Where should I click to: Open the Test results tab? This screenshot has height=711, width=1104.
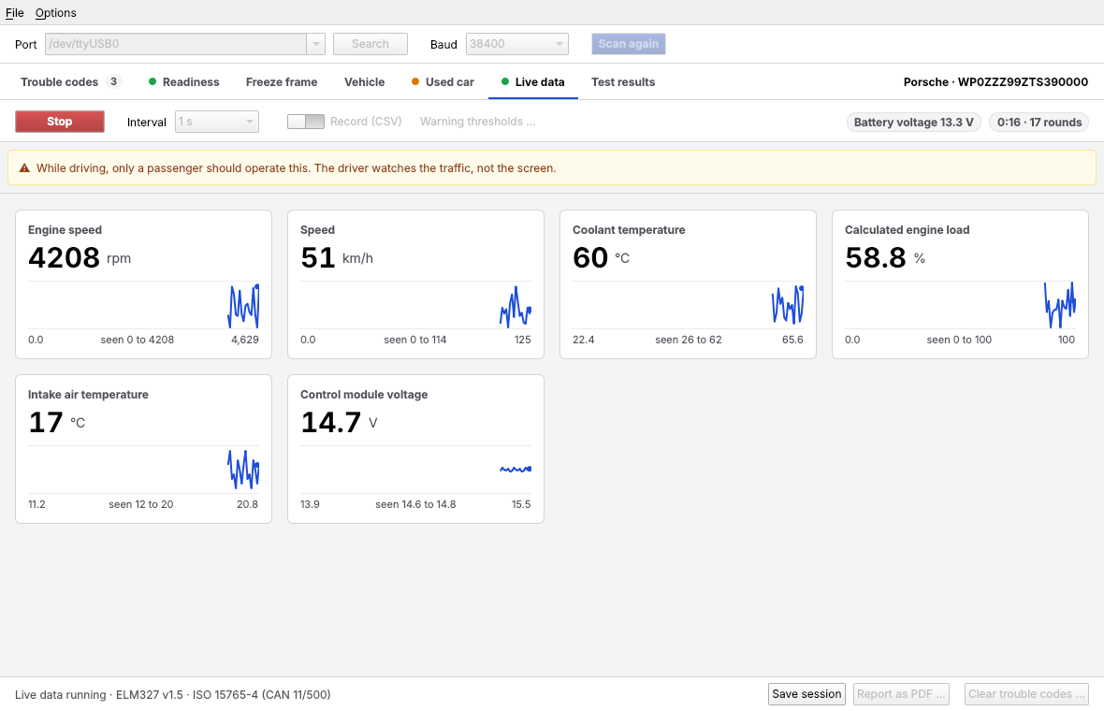click(x=623, y=81)
